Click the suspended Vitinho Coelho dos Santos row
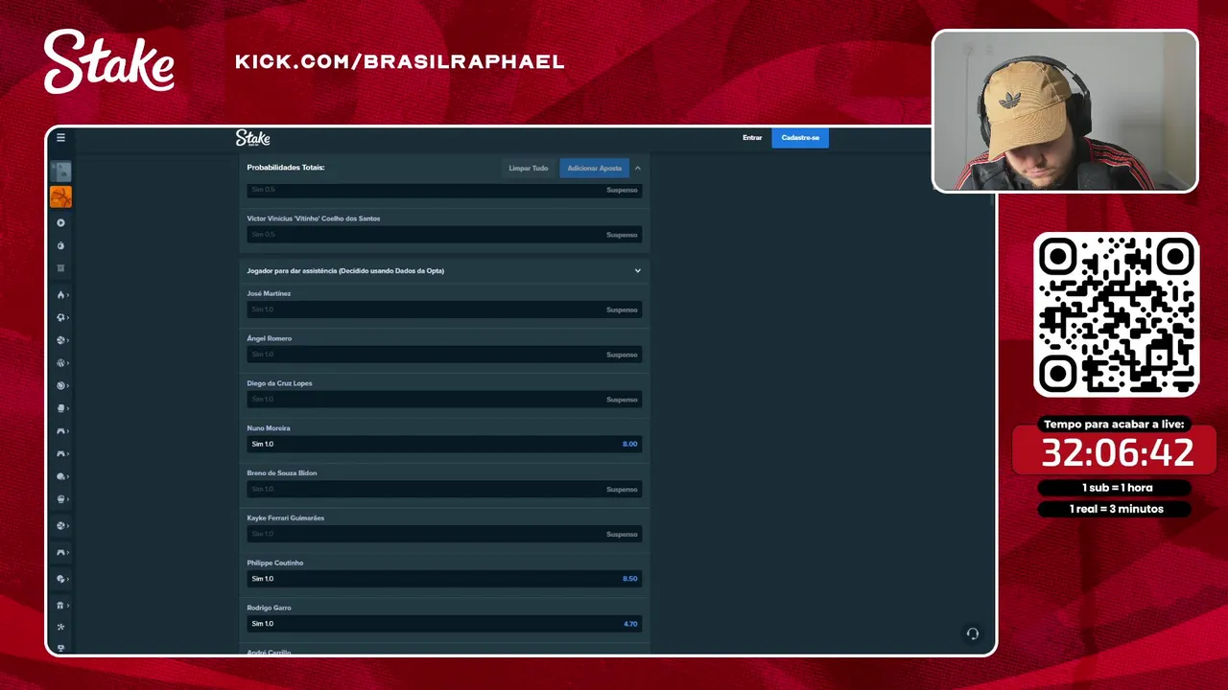1228x690 pixels. (444, 235)
